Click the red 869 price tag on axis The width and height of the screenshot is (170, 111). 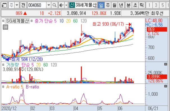(157, 29)
